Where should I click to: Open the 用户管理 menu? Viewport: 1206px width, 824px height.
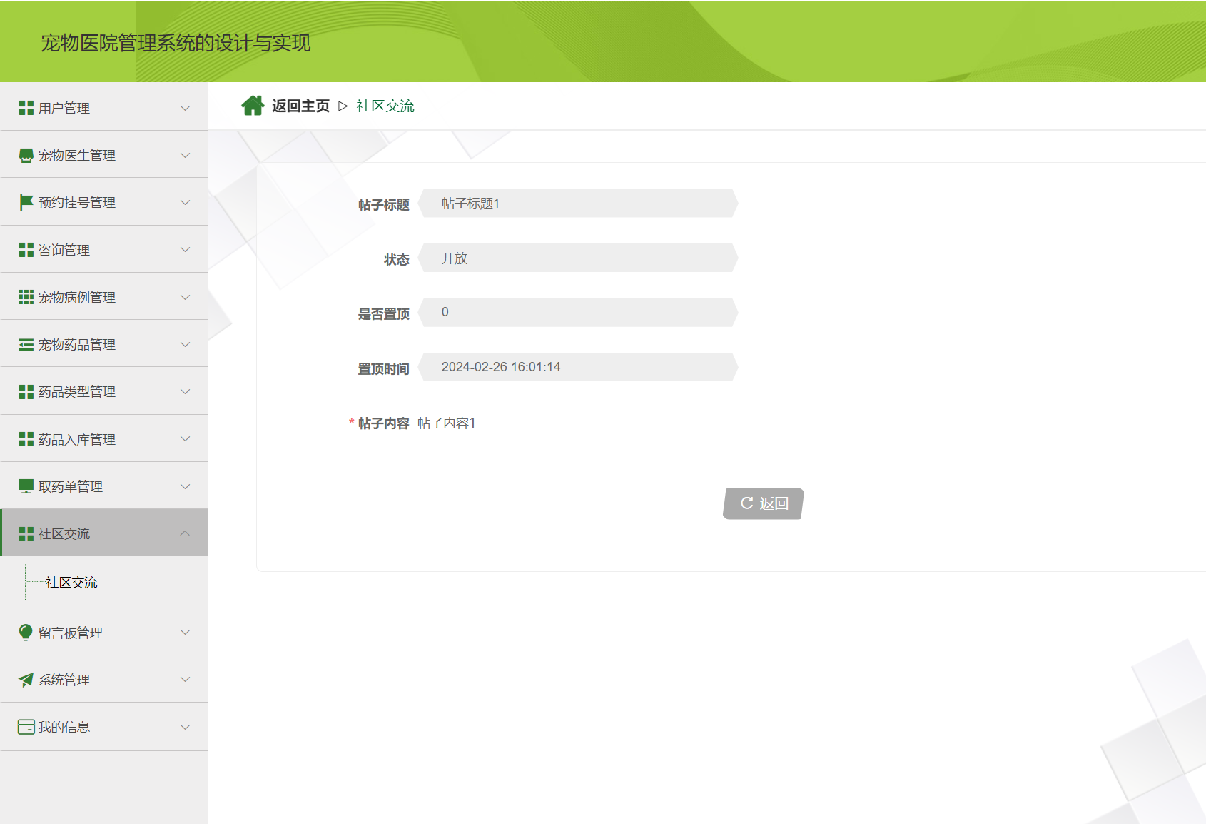[x=104, y=108]
